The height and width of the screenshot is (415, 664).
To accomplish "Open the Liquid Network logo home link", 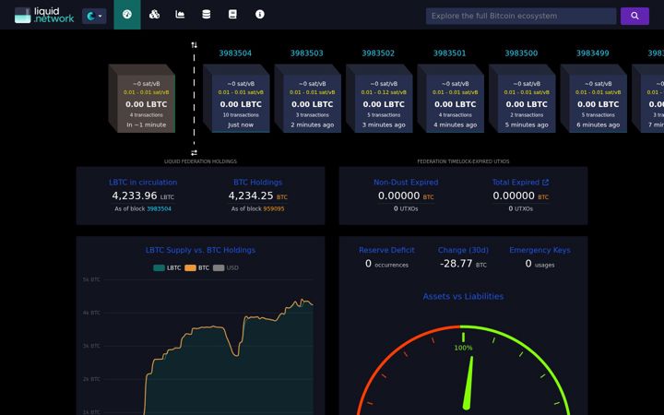I will point(44,16).
